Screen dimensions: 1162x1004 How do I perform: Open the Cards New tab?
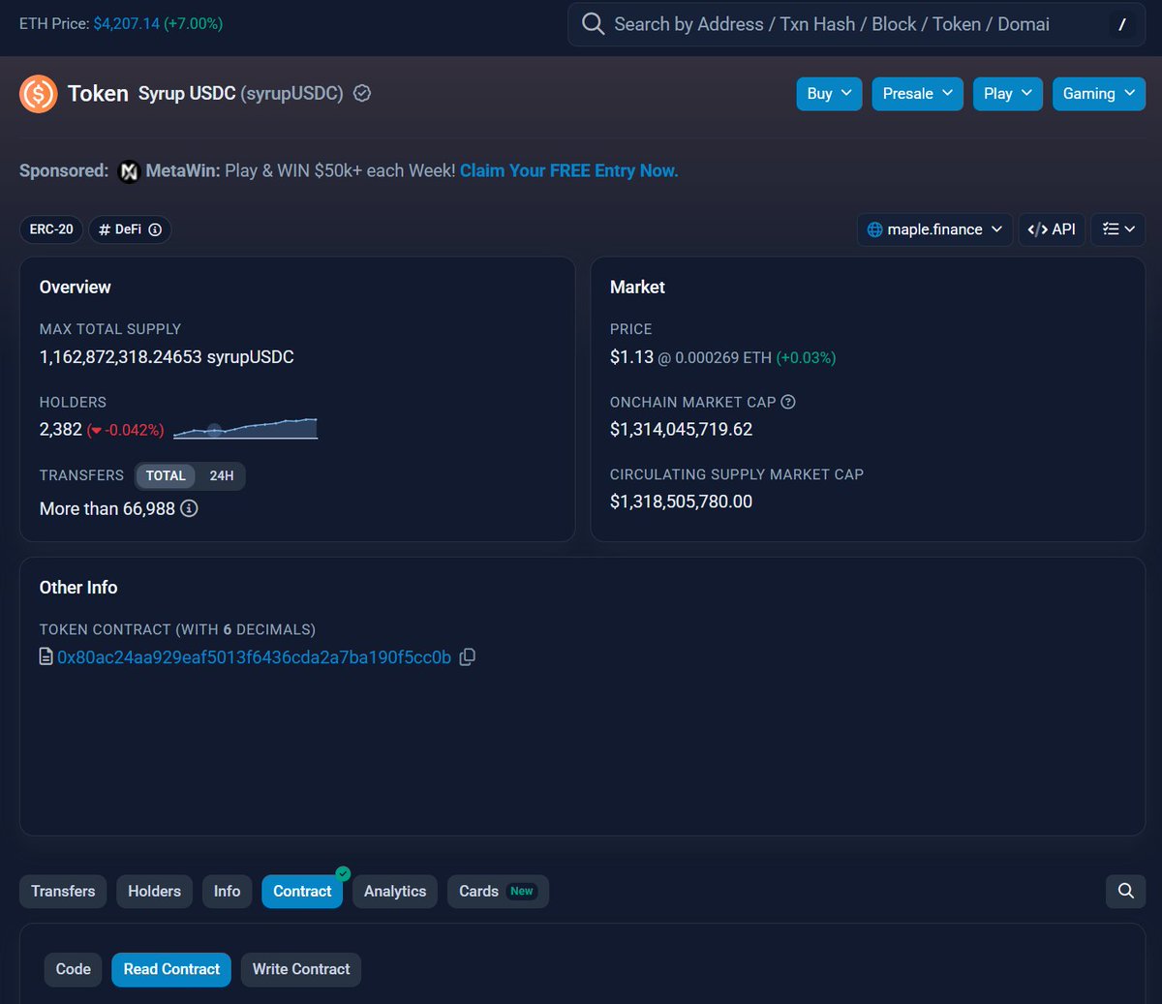(498, 891)
